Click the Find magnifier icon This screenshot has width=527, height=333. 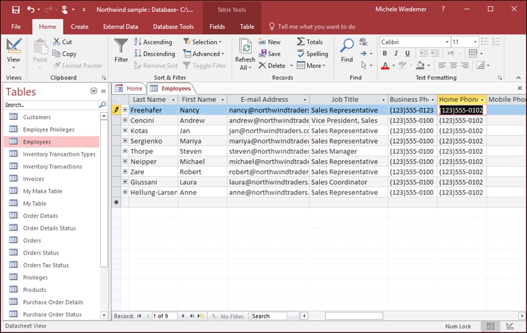click(347, 45)
